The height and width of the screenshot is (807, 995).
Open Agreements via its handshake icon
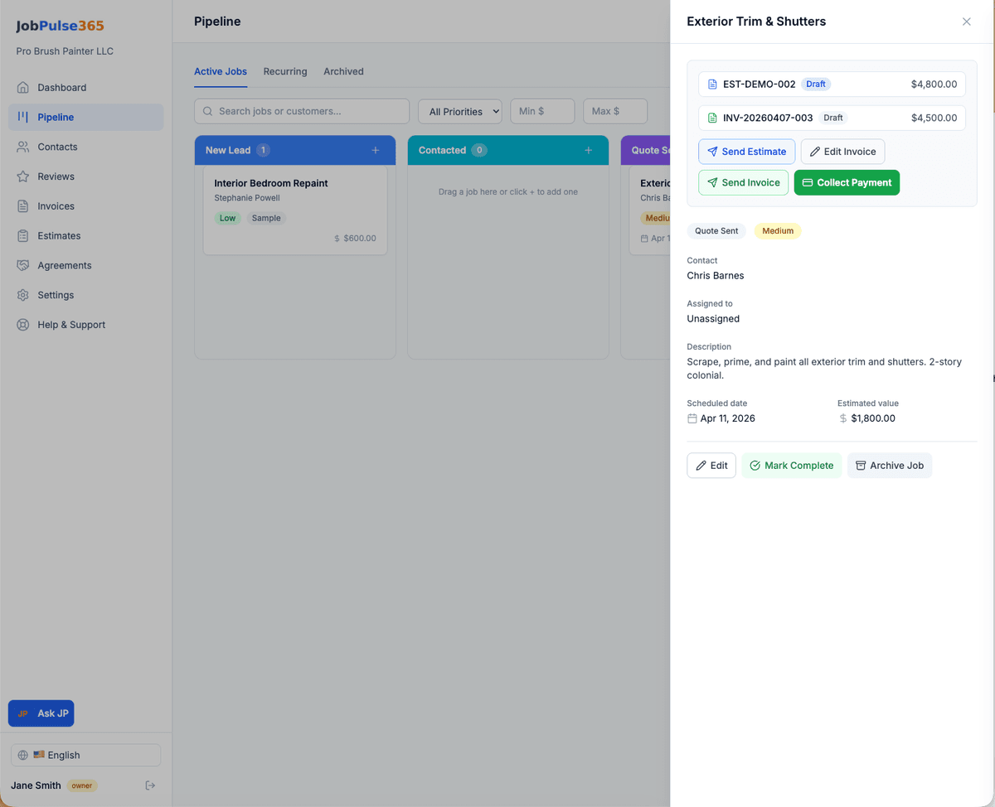tap(23, 265)
